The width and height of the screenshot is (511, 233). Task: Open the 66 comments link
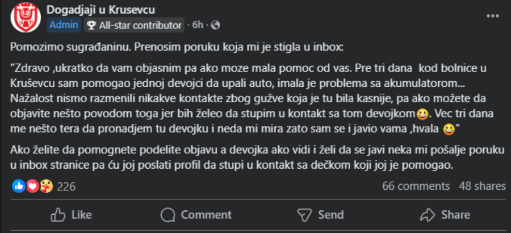pos(416,186)
